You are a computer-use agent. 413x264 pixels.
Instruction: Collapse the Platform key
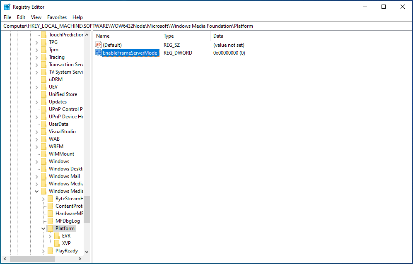pos(43,228)
